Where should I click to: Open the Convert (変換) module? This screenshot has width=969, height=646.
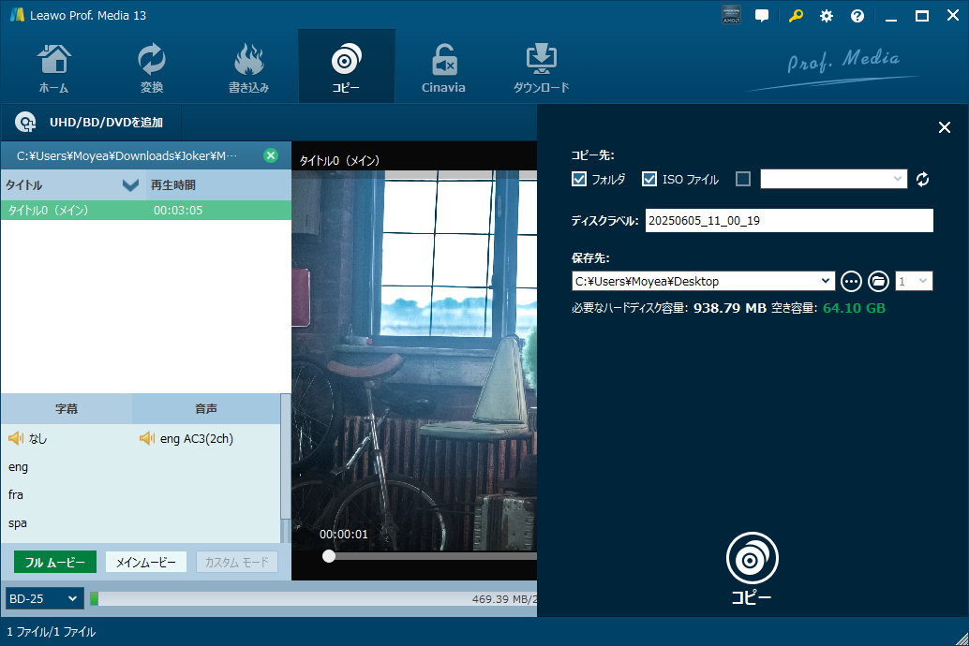pos(152,68)
